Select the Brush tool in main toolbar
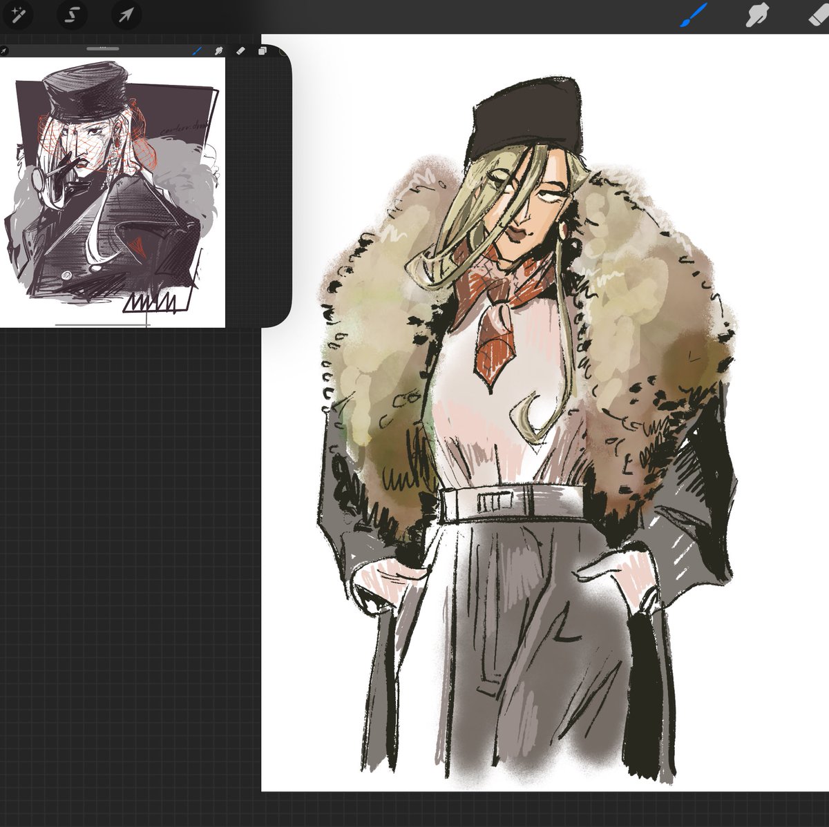The image size is (829, 827). tap(694, 14)
